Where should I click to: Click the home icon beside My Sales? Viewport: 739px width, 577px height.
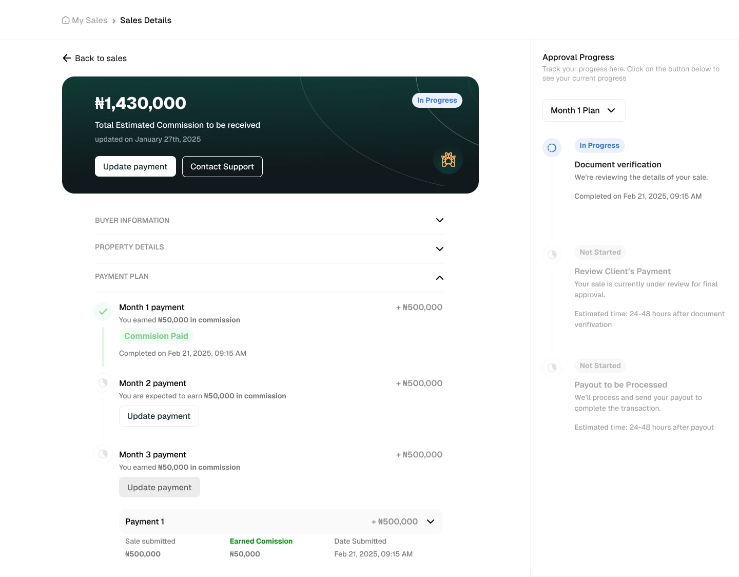coord(66,20)
